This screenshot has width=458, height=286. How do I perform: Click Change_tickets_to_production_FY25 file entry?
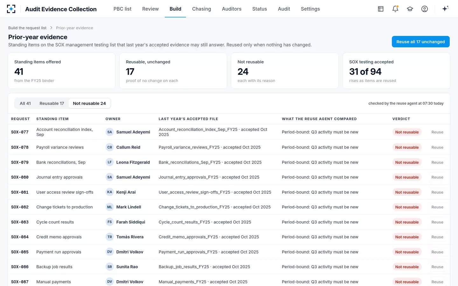(x=215, y=207)
